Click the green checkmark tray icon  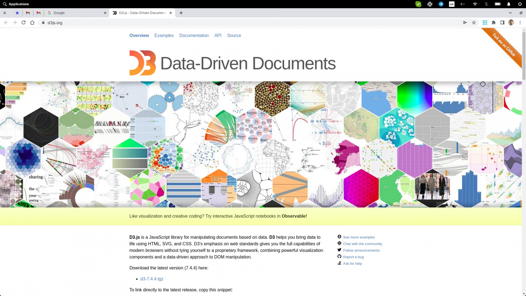[x=418, y=4]
